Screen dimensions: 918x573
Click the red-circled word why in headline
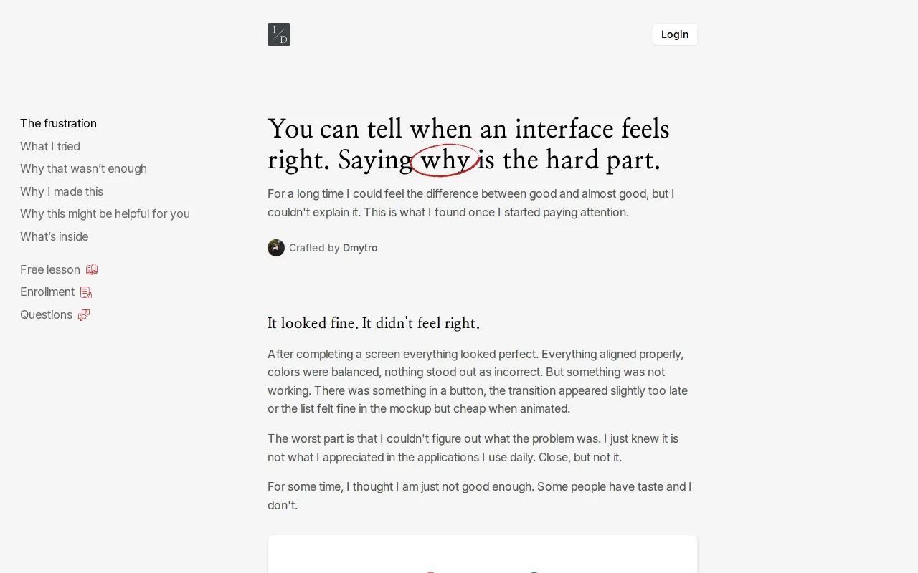coord(445,160)
